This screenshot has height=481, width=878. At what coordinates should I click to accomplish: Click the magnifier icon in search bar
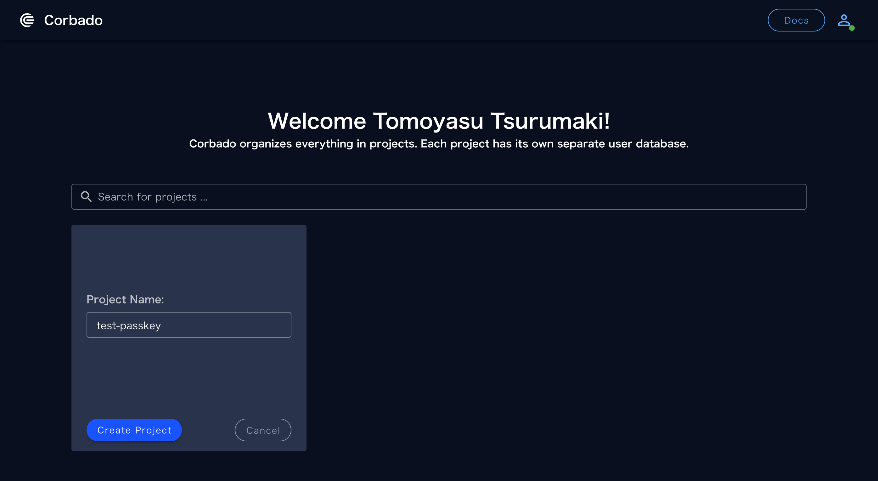[86, 196]
